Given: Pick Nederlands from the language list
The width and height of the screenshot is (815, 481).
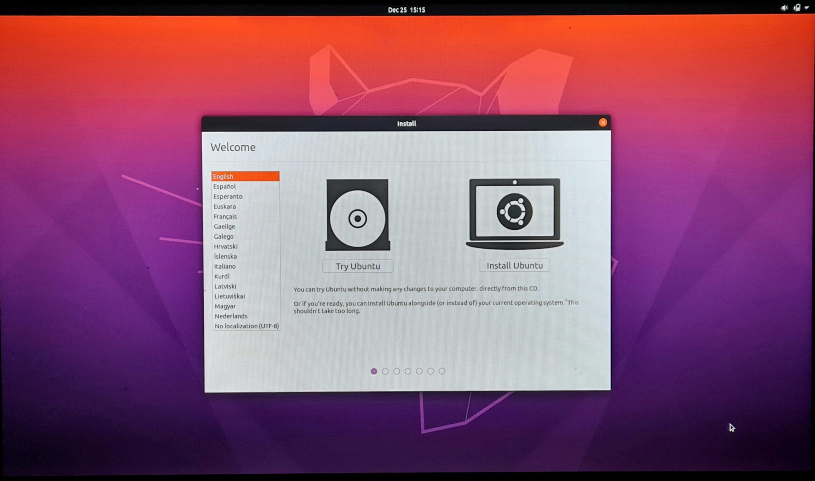Looking at the screenshot, I should 231,316.
